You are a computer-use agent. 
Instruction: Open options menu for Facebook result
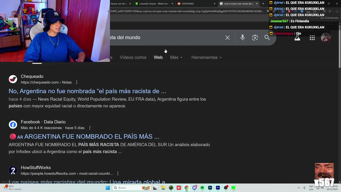90,128
